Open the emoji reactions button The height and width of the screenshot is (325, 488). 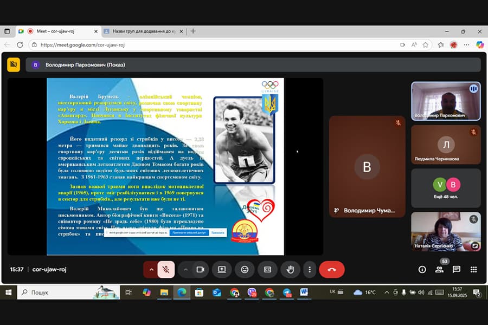tap(245, 269)
